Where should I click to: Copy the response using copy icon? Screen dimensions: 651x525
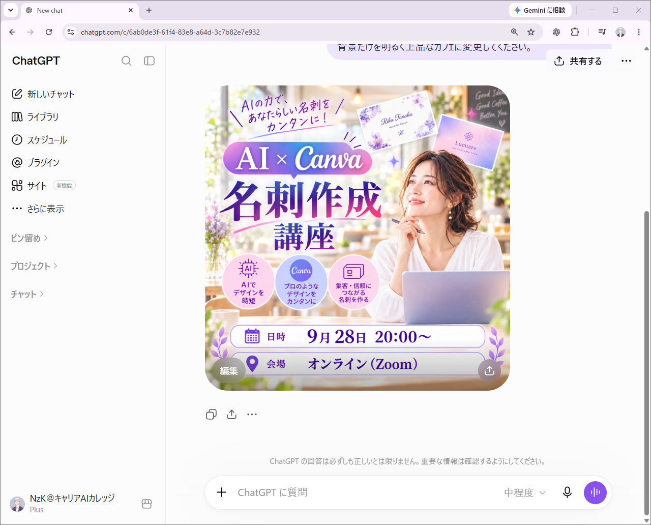212,415
